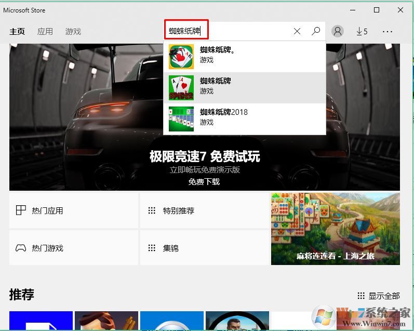The width and height of the screenshot is (414, 331).
Task: Click the 极限竞速7 免费试玩 banner title
Action: click(205, 156)
